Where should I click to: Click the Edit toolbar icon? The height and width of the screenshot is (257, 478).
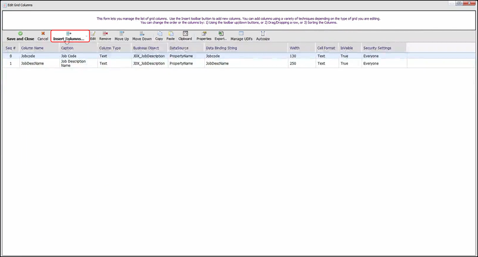coord(93,36)
